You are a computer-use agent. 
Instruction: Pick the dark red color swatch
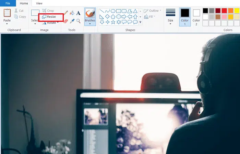coord(218,11)
